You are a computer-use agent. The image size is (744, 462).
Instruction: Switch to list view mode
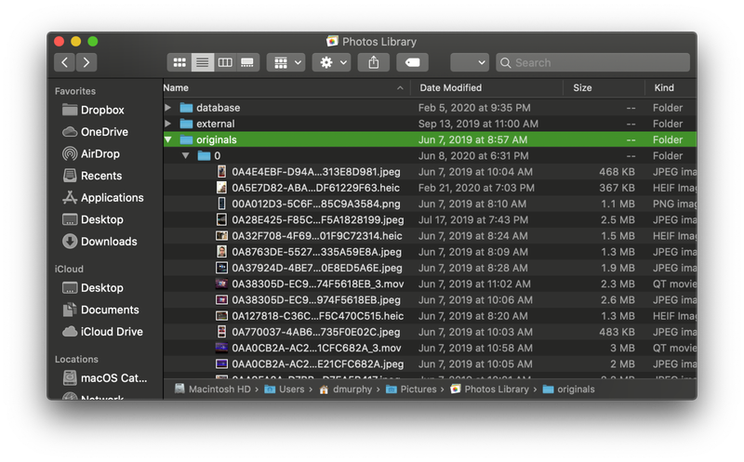pyautogui.click(x=202, y=62)
